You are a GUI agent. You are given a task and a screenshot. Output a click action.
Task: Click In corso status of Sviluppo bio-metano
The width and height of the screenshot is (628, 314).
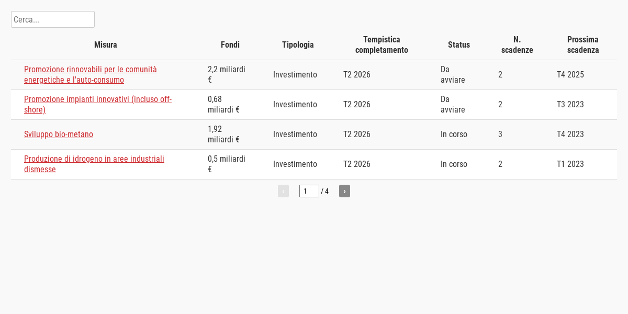point(454,134)
